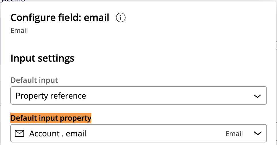Click the envelope icon in the property field
This screenshot has height=145, width=277.
pos(19,134)
